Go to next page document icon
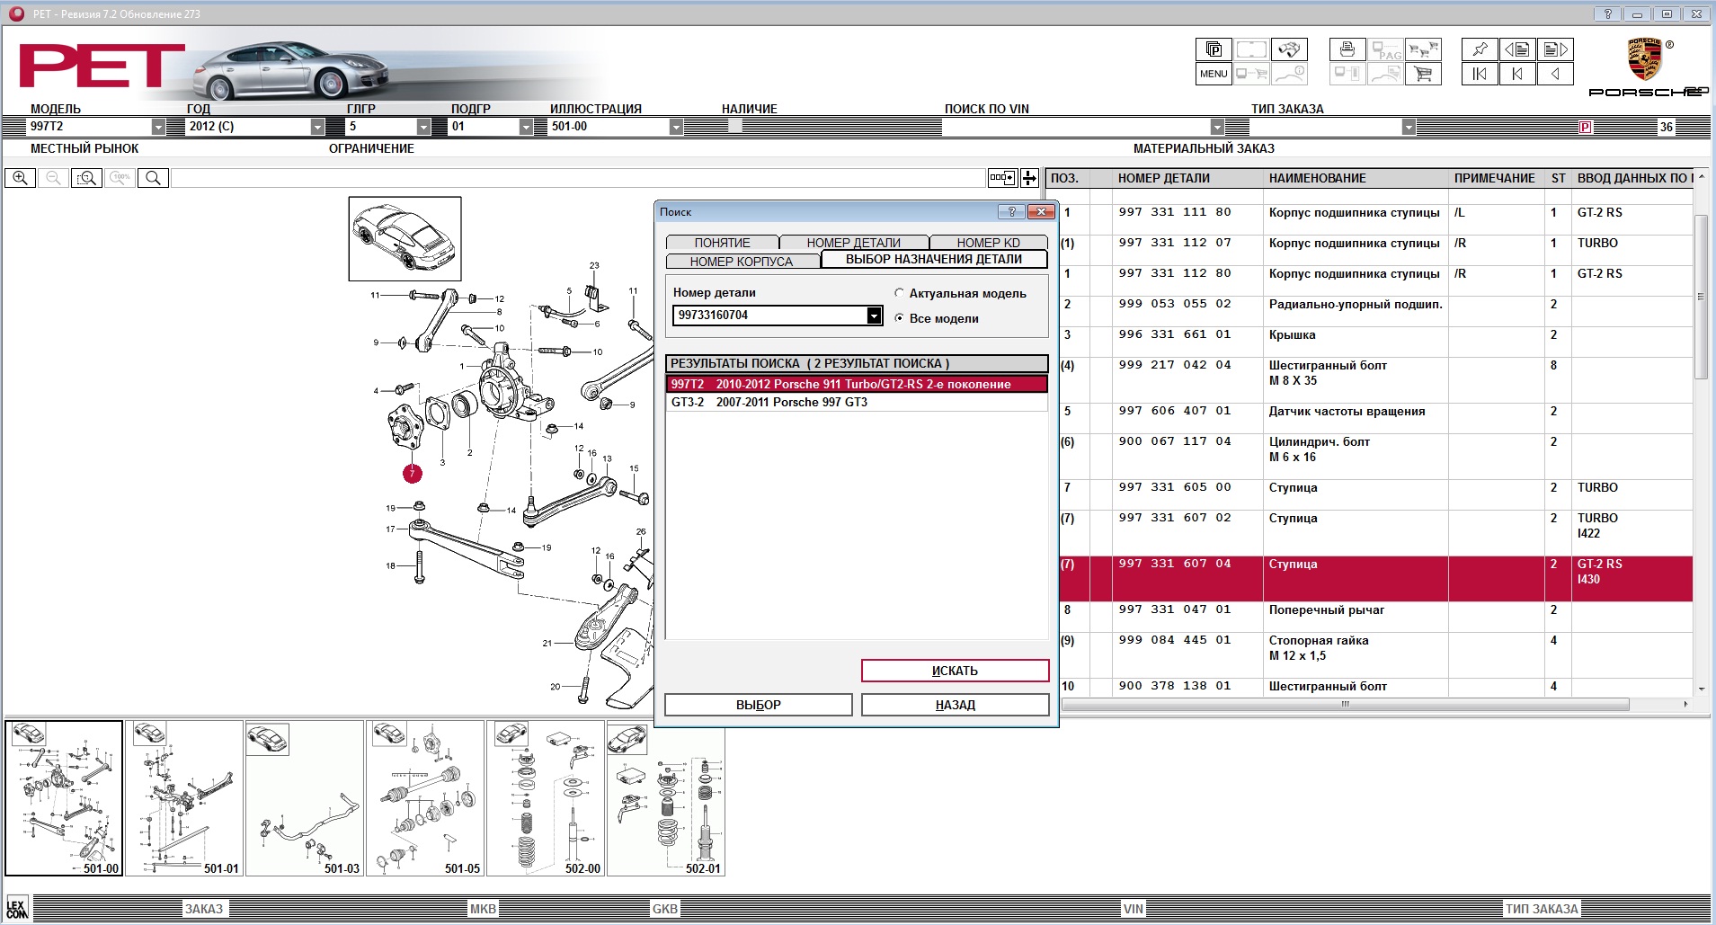 (1555, 49)
